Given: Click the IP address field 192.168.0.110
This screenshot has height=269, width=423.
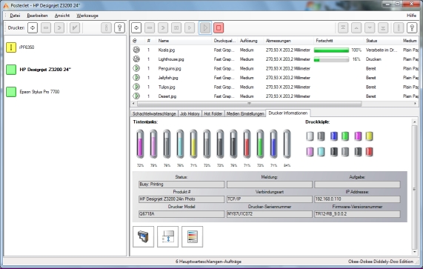Looking at the screenshot, I should [357, 199].
